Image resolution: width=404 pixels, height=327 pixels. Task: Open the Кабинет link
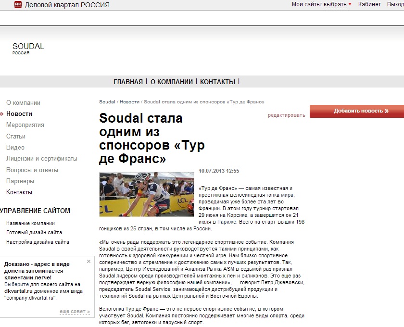(369, 4)
